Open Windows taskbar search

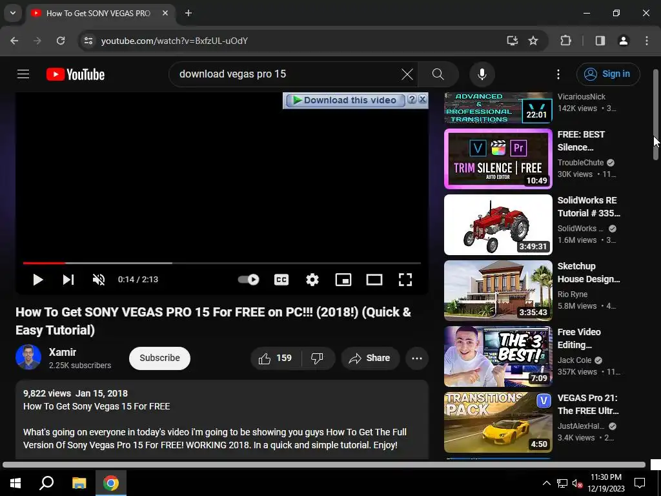[x=46, y=482]
